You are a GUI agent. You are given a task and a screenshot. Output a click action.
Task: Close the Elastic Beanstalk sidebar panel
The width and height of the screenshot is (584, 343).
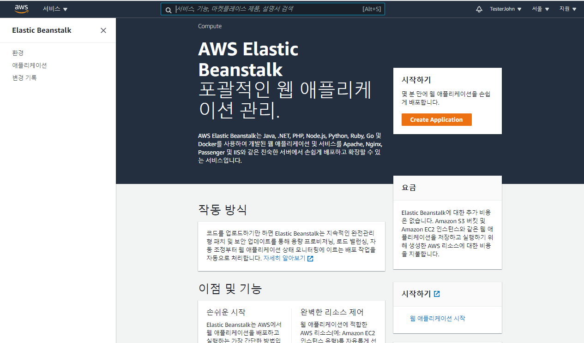pyautogui.click(x=103, y=30)
